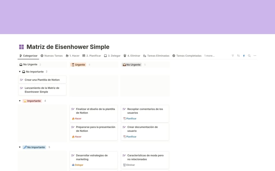This screenshot has width=275, height=171.
Task: Open 'Finalizar el diseño de la plantilla' card
Action: (95, 111)
